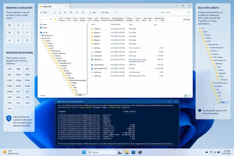
Task: Collapse the Data (D:) drive node
Action: tap(40, 38)
